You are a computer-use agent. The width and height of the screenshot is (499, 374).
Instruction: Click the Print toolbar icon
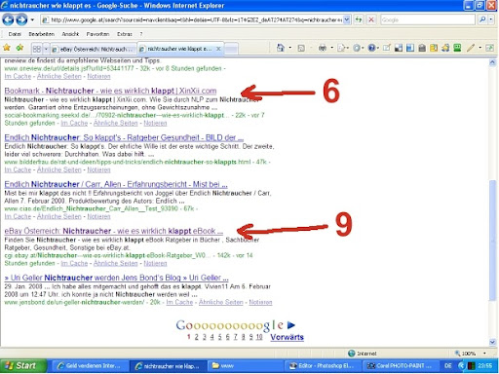pos(322,48)
